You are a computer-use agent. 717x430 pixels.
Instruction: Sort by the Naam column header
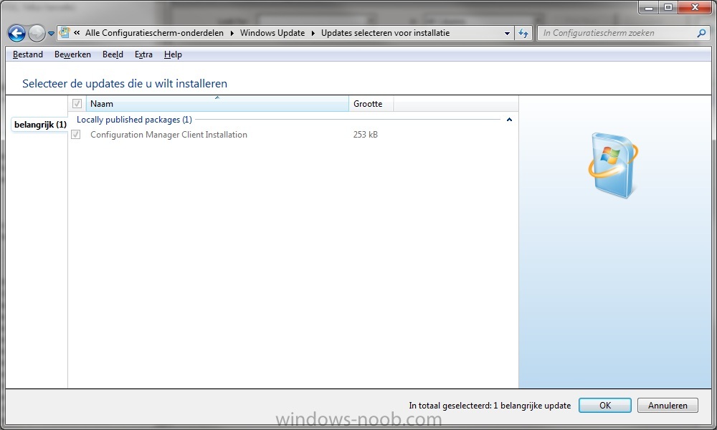coord(217,104)
